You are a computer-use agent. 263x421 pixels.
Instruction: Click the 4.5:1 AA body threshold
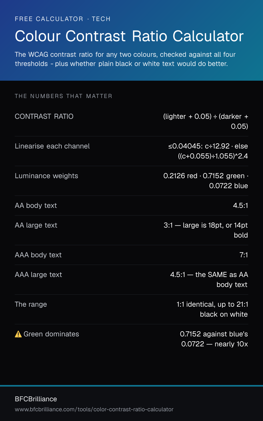tap(240, 206)
